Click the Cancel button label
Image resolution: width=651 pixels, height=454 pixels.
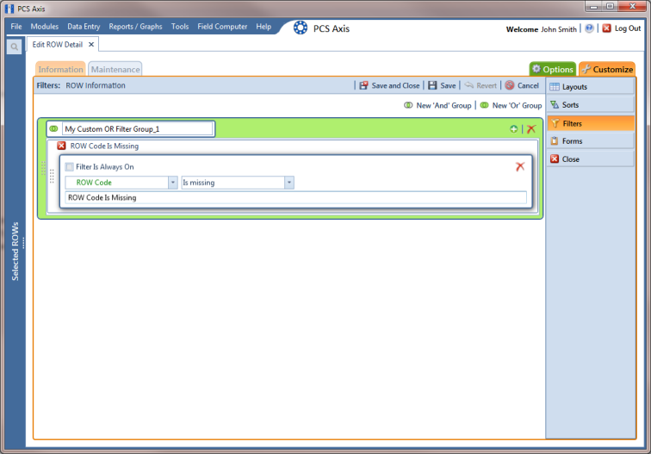tap(528, 85)
